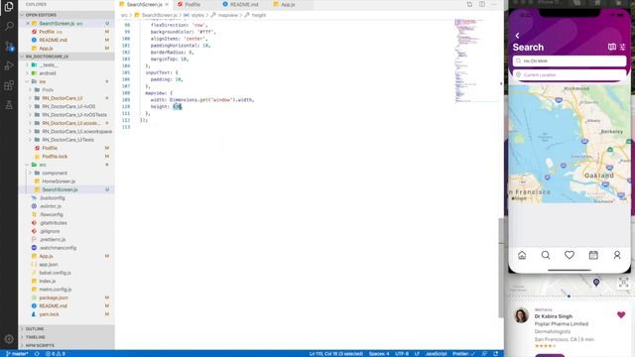The height and width of the screenshot is (357, 635).
Task: Click the master branch status bar item
Action: pos(17,354)
